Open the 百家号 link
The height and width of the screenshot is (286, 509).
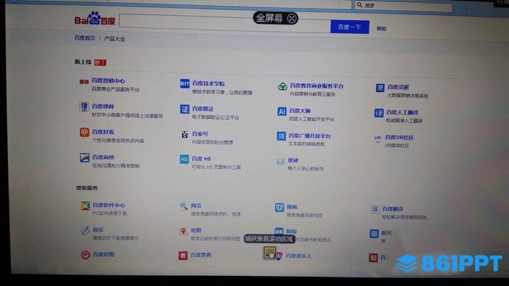click(200, 134)
